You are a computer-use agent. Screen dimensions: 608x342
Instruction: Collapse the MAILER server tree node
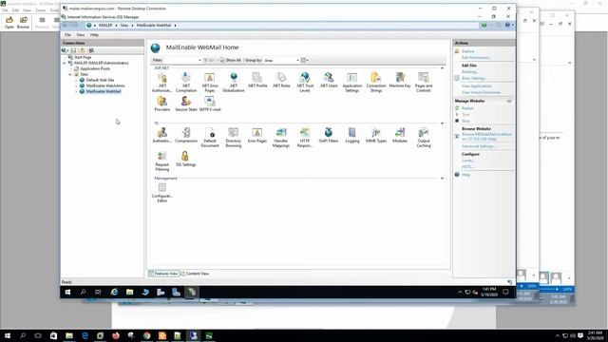point(65,63)
